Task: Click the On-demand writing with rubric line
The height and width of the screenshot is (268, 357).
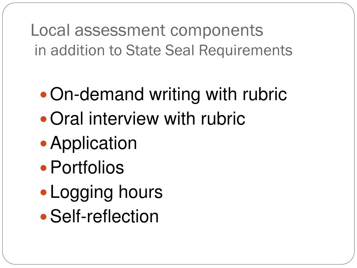Action: (x=168, y=94)
